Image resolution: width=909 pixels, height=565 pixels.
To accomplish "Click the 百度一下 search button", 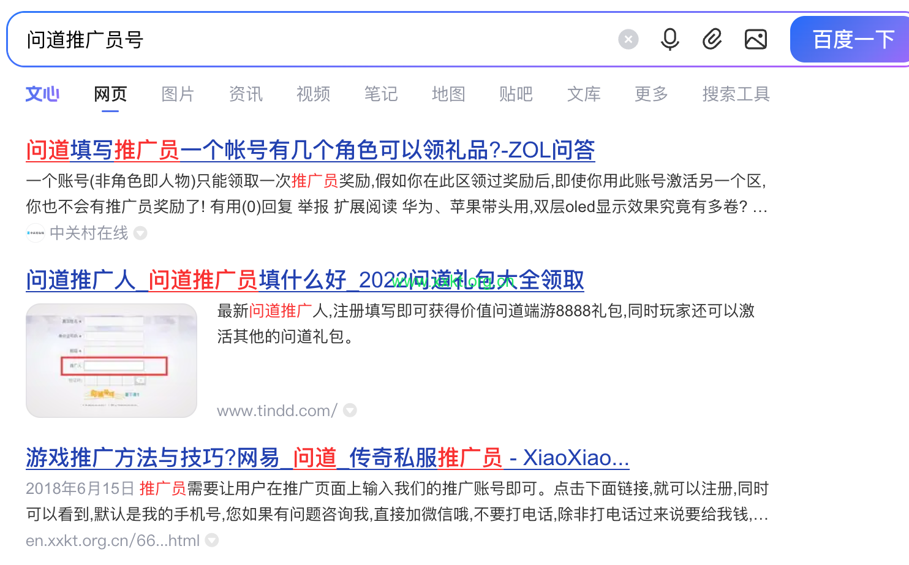I will [x=851, y=40].
